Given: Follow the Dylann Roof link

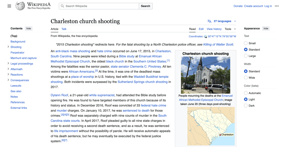Looking at the screenshot, I should click(59, 95).
